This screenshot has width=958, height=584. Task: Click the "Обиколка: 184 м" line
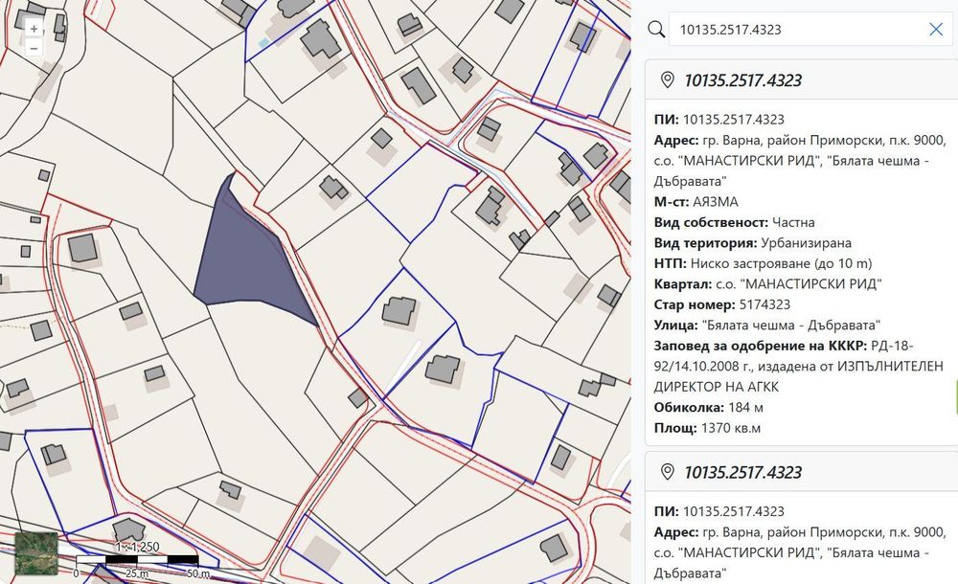pos(708,408)
